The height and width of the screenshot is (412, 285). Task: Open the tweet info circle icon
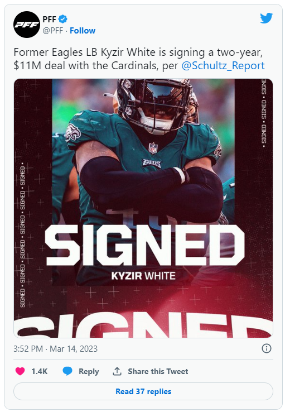point(267,348)
